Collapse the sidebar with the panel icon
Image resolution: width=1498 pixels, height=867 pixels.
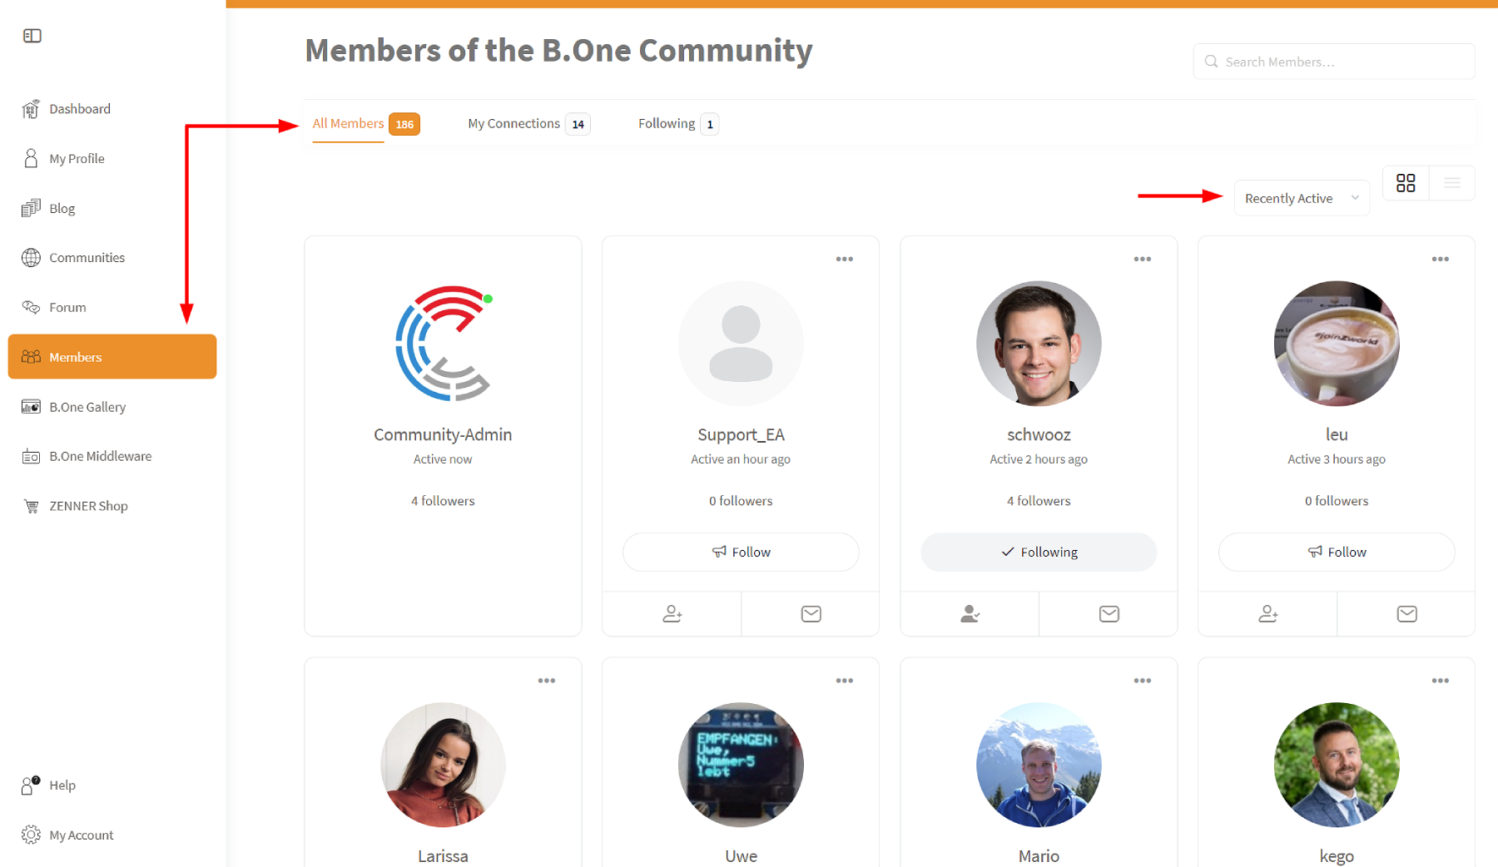32,36
